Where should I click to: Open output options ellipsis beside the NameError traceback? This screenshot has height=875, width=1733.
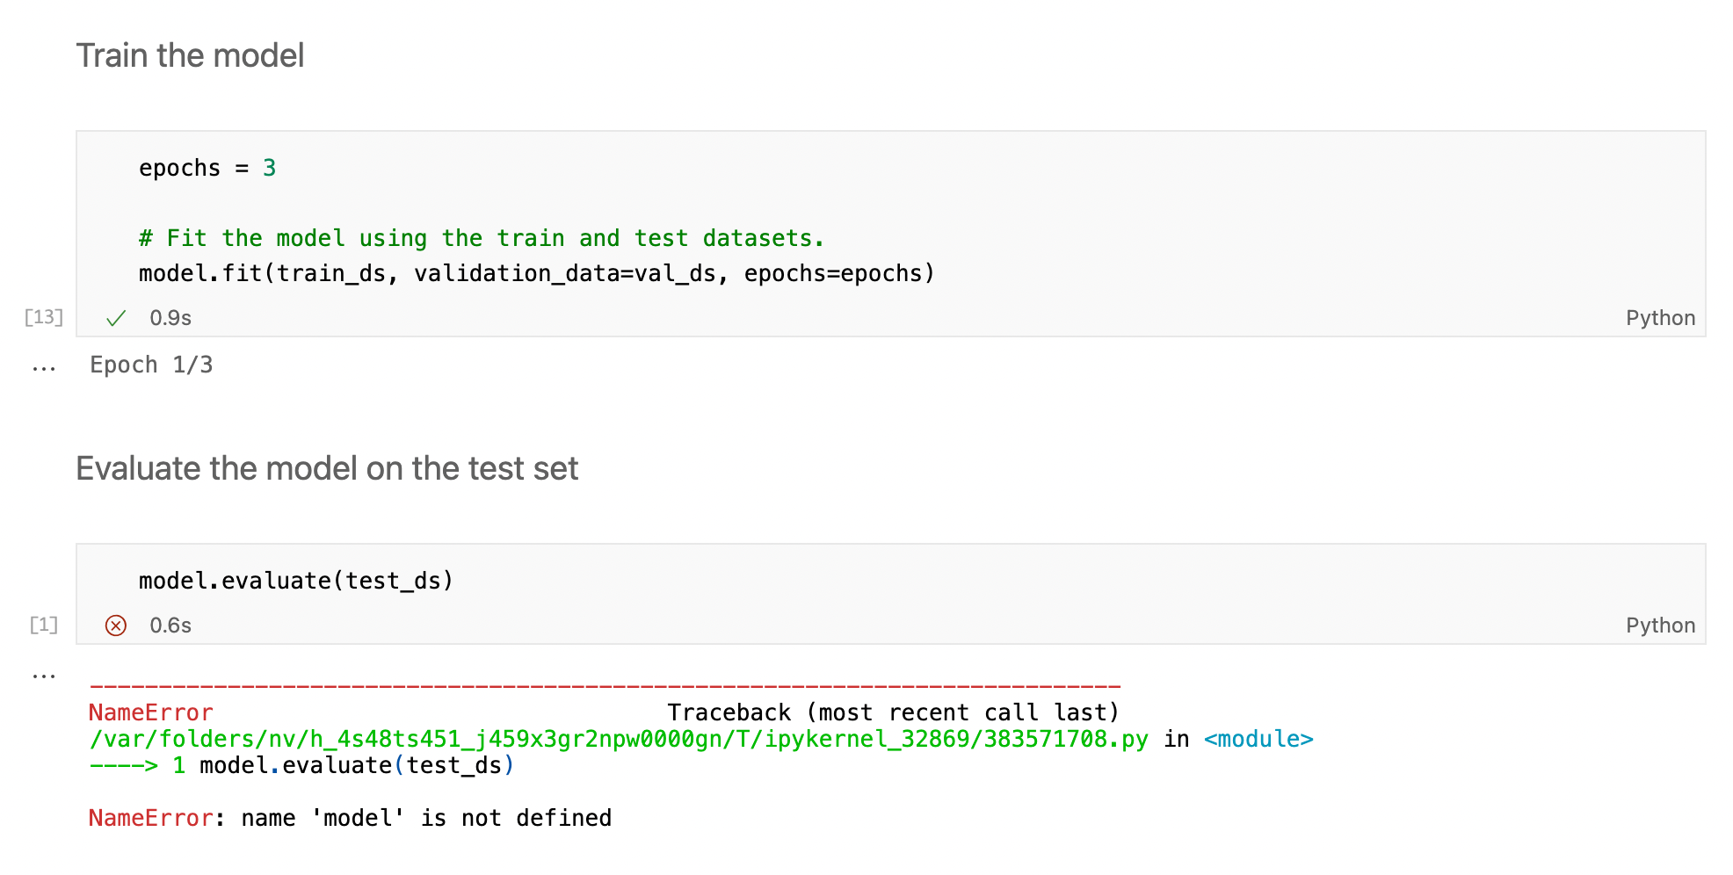44,677
